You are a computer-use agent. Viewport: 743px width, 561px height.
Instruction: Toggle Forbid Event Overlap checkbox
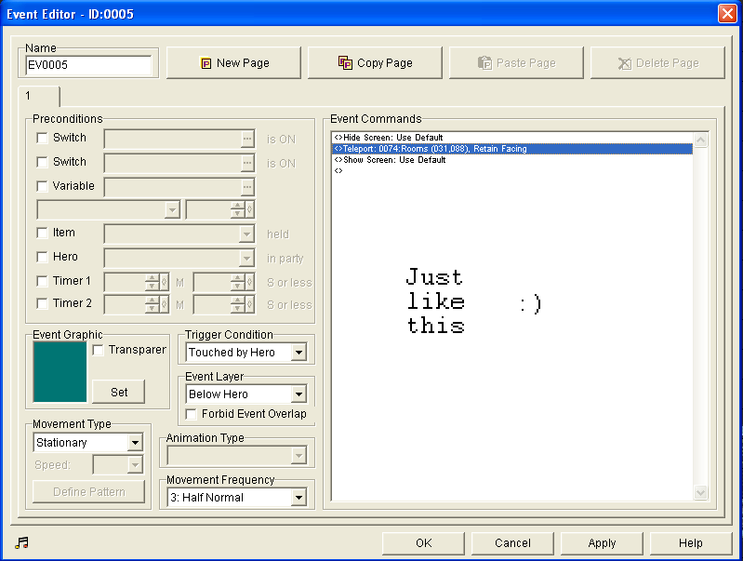click(191, 414)
